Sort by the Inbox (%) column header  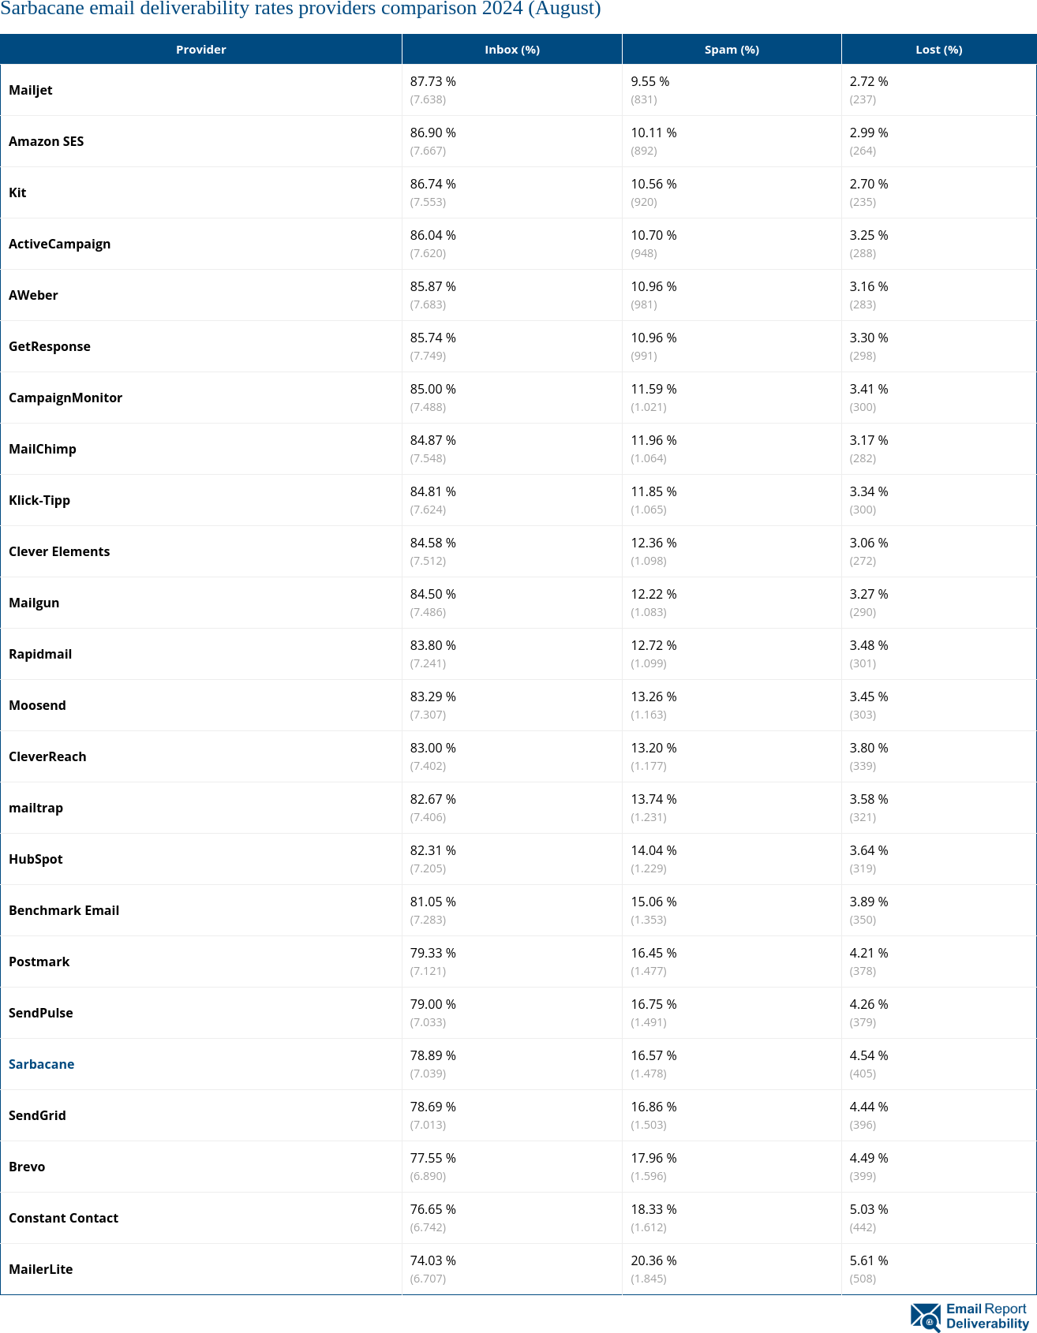tap(512, 50)
